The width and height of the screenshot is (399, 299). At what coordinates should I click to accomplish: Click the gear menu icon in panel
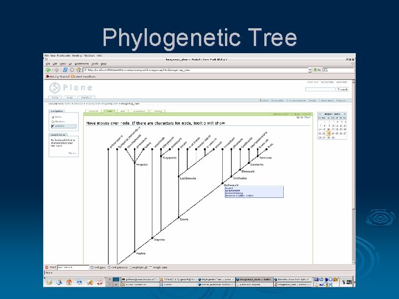click(49, 282)
